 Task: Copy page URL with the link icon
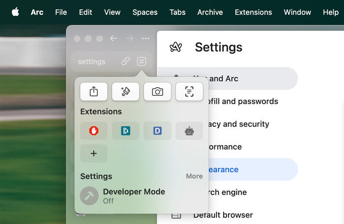[125, 61]
